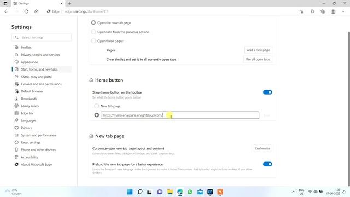
Task: Open Settings and more ellipsis menu
Action: (x=343, y=11)
